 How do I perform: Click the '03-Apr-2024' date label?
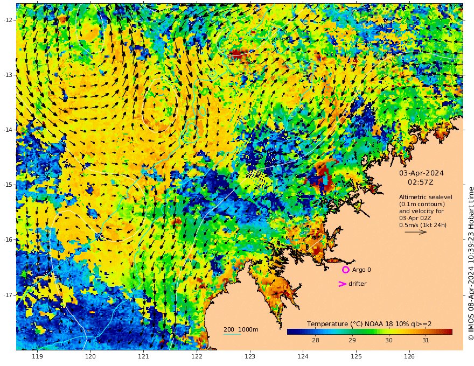point(421,173)
